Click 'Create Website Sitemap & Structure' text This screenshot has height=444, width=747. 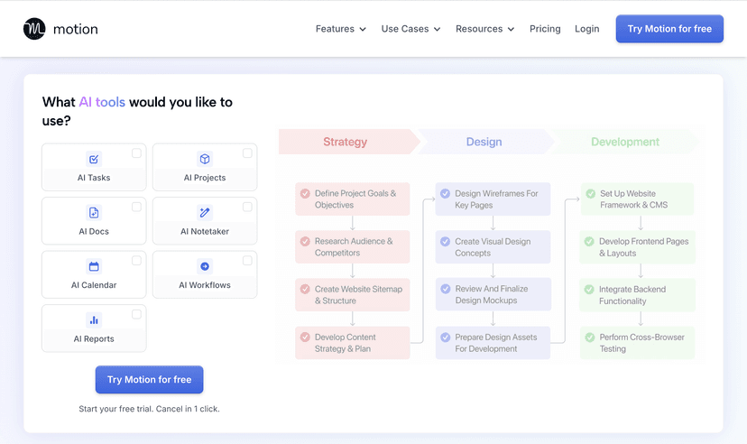[358, 295]
